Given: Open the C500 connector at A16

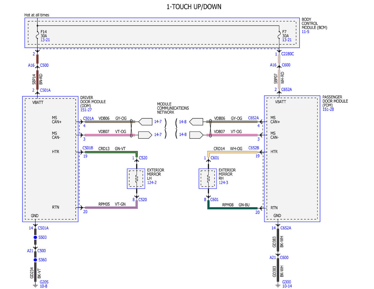Looking at the screenshot, I should pos(44,65).
